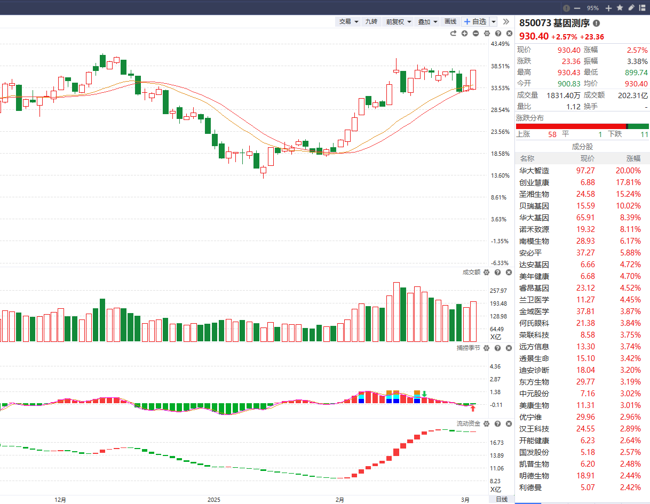Close the 捕捞季节 indicator panel
650x504 pixels.
tap(509, 348)
